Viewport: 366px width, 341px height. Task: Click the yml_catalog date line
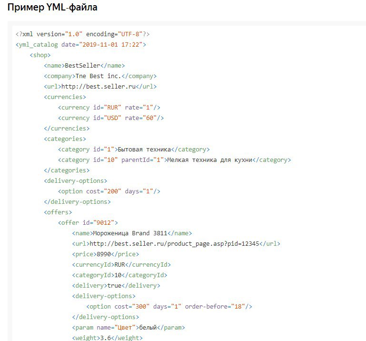point(81,45)
